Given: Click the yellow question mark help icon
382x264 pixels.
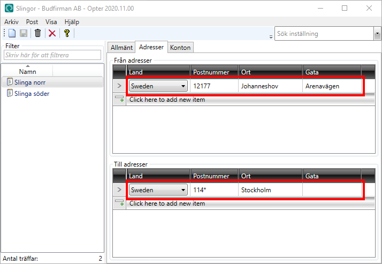Looking at the screenshot, I should click(x=67, y=33).
